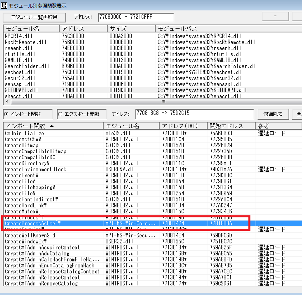Select sechost.dll module row

pos(153,72)
